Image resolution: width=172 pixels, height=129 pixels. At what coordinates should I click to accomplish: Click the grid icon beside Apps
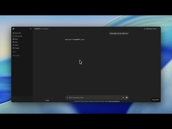coord(13,42)
